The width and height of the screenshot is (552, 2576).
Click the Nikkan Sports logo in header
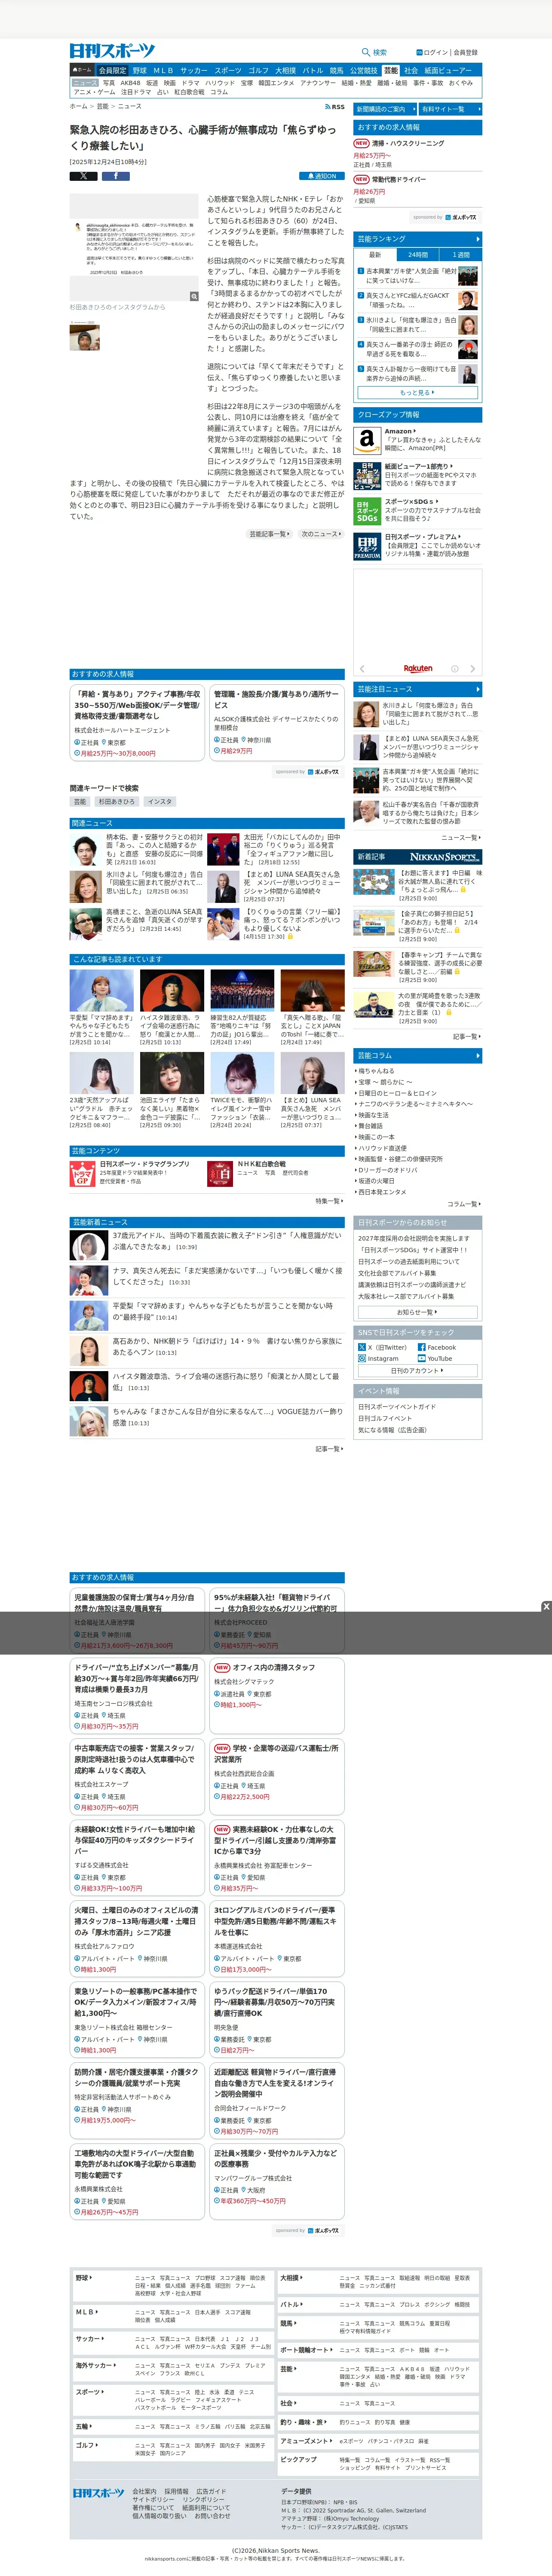[112, 51]
